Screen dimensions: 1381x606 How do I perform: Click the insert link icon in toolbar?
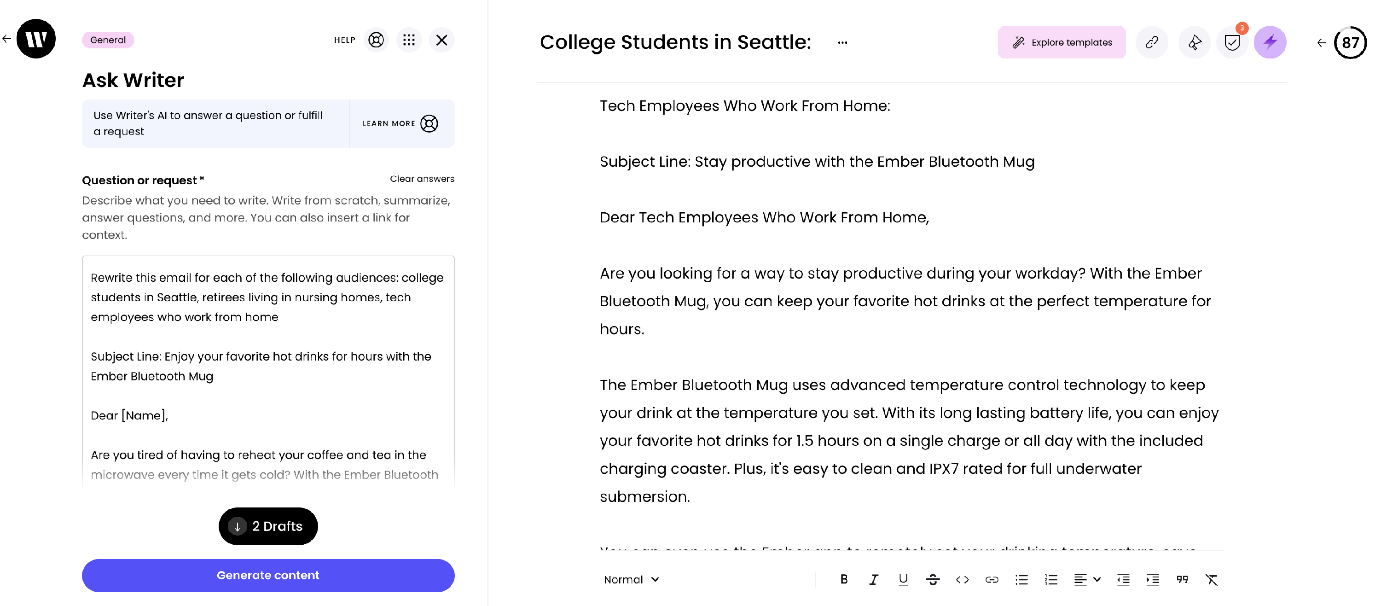991,579
